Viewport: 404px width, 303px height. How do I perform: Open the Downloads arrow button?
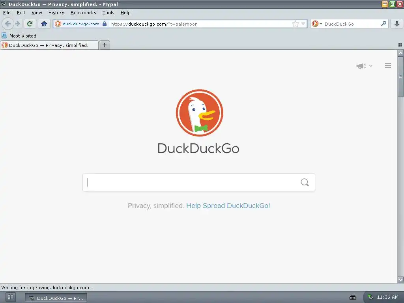point(397,24)
